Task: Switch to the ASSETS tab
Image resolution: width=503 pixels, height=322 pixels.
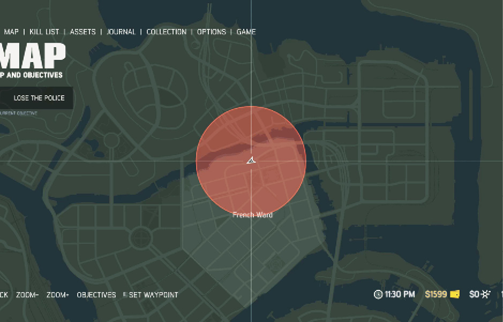Action: tap(83, 32)
